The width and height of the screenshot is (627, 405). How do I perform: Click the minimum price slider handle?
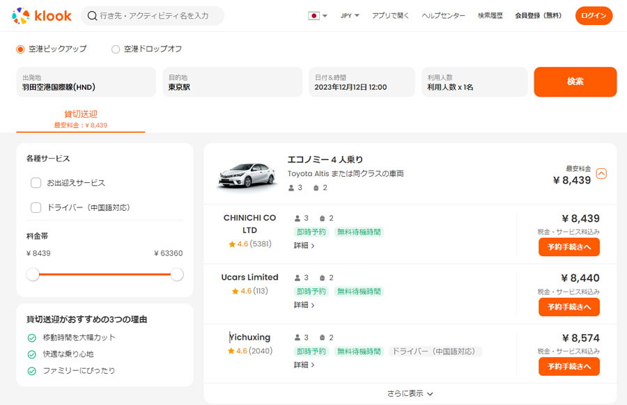(x=33, y=275)
